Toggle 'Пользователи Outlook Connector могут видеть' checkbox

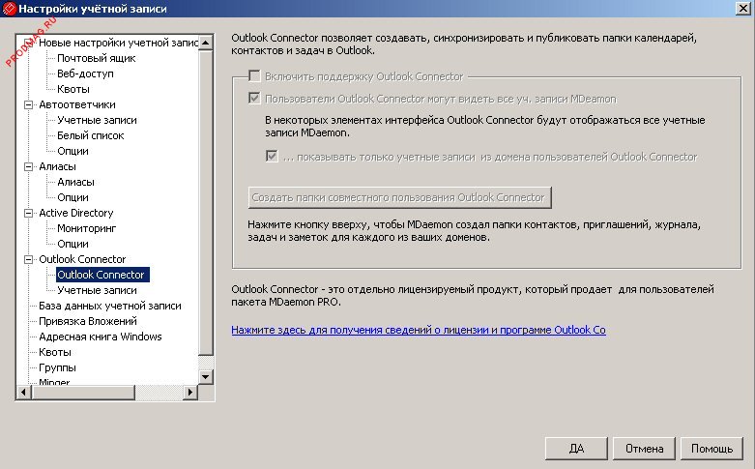coord(255,99)
